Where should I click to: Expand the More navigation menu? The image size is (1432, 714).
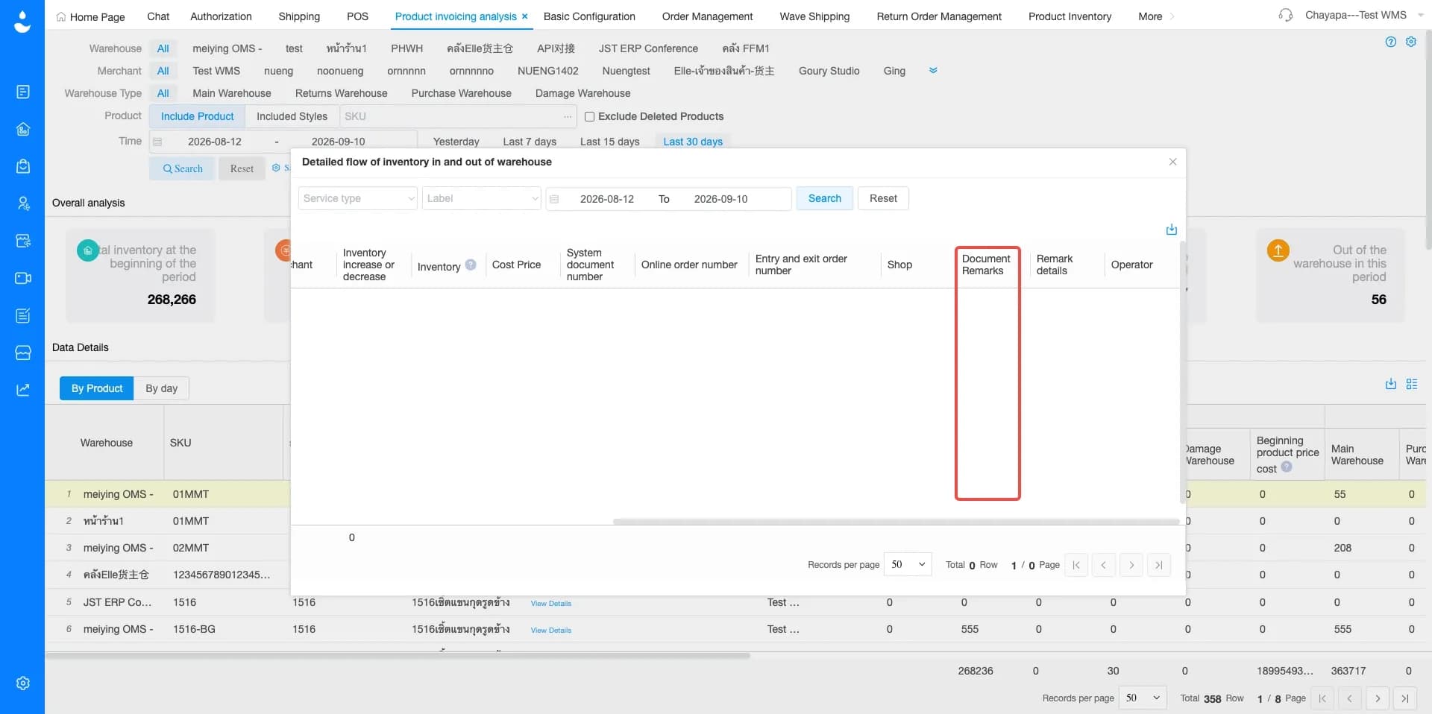click(1155, 16)
